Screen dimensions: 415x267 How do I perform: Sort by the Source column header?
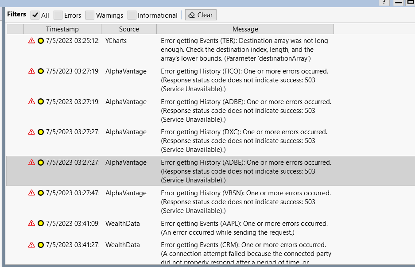click(x=129, y=29)
